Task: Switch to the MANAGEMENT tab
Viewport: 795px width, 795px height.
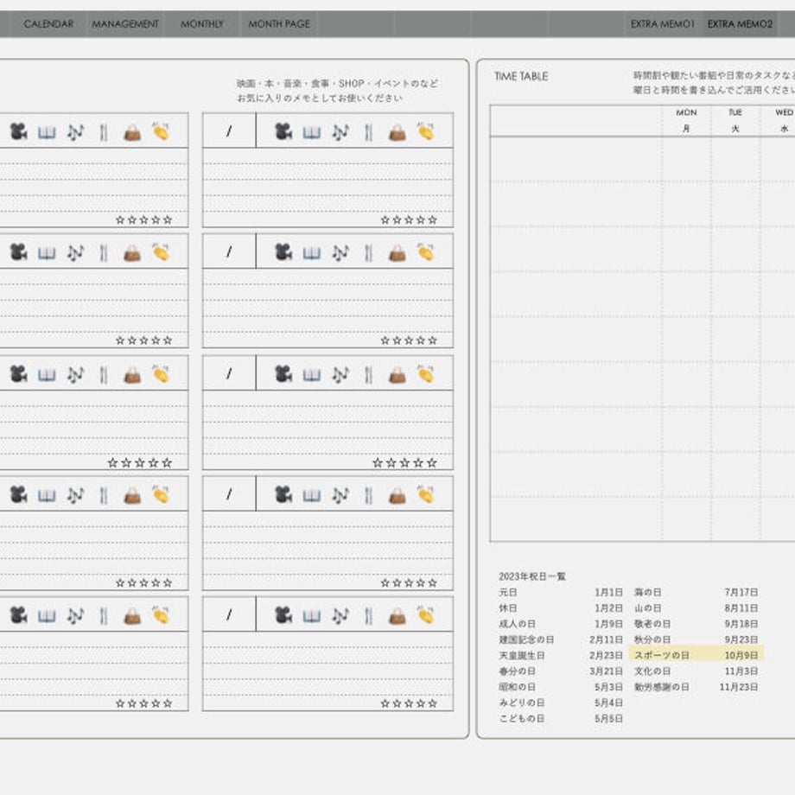Action: [x=125, y=24]
